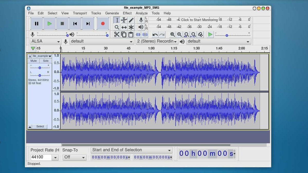308x173 pixels.
Task: Open the File menu
Action: (31, 13)
